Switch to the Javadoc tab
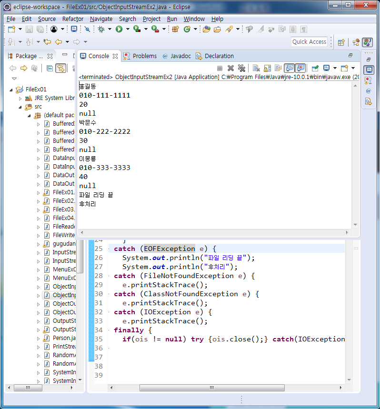The height and width of the screenshot is (409, 380). [177, 56]
